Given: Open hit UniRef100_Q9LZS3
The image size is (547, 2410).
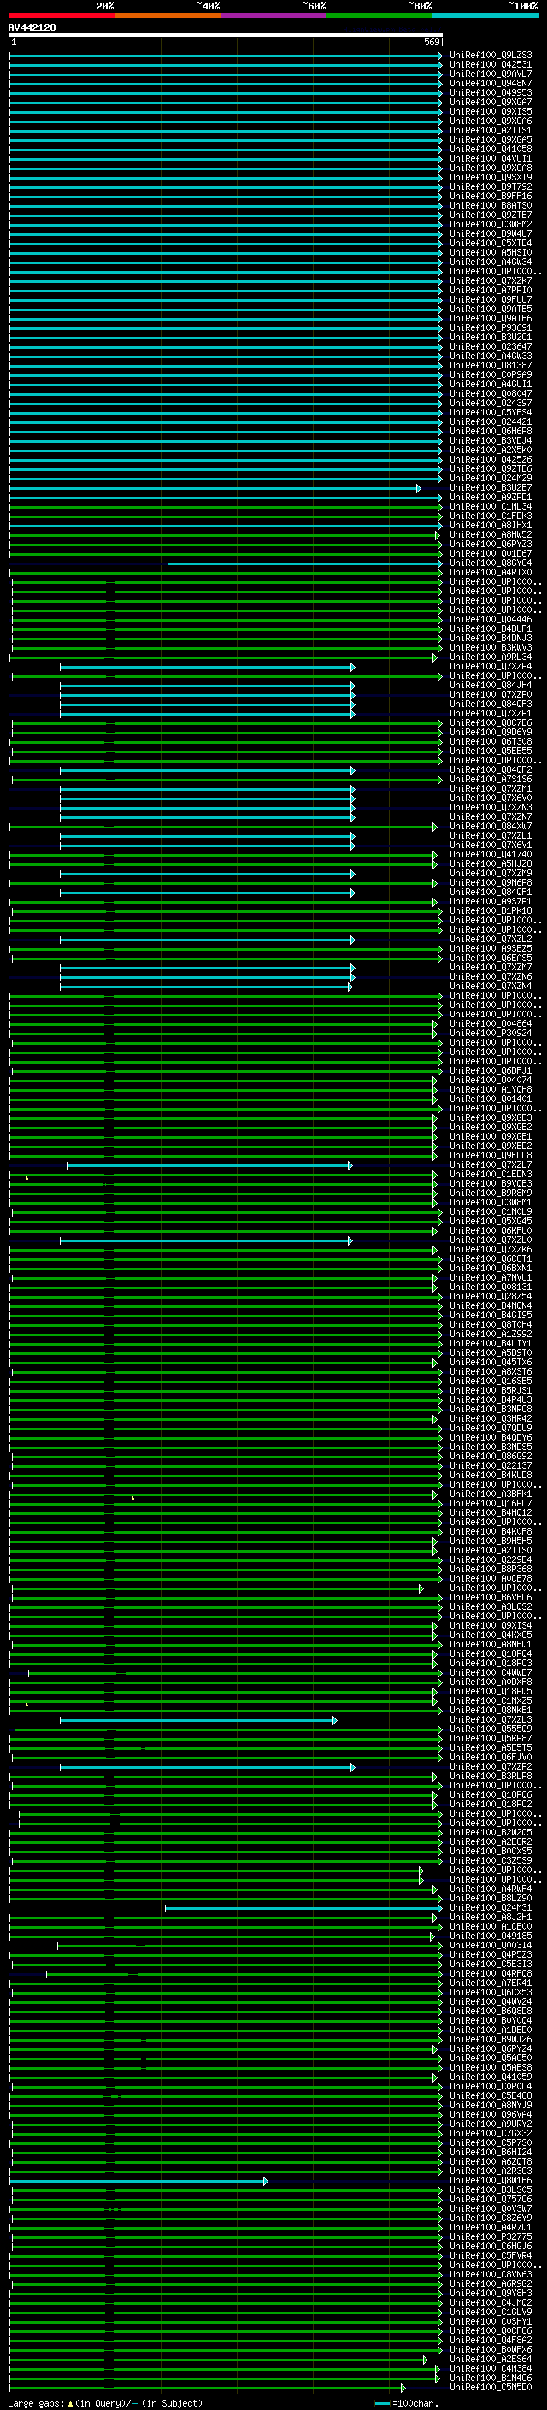Looking at the screenshot, I should tap(491, 56).
